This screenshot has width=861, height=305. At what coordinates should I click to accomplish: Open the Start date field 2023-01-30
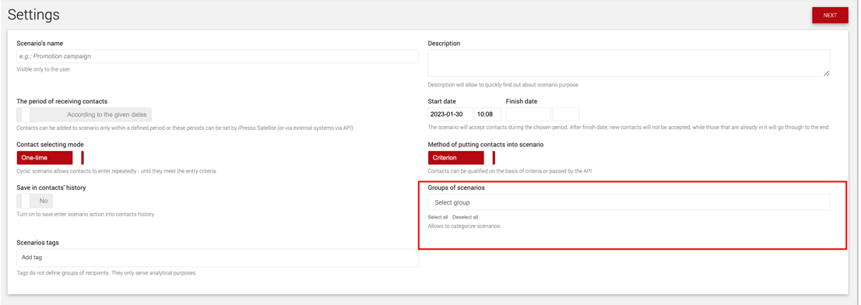pos(450,114)
